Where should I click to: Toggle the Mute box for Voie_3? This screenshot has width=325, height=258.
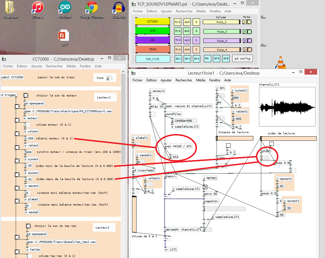(x=245, y=41)
